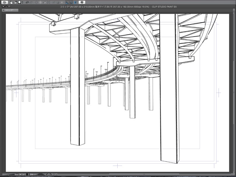Click Clear Outside Selection icon
Screen dimensions: 236x177
tap(40, 2)
